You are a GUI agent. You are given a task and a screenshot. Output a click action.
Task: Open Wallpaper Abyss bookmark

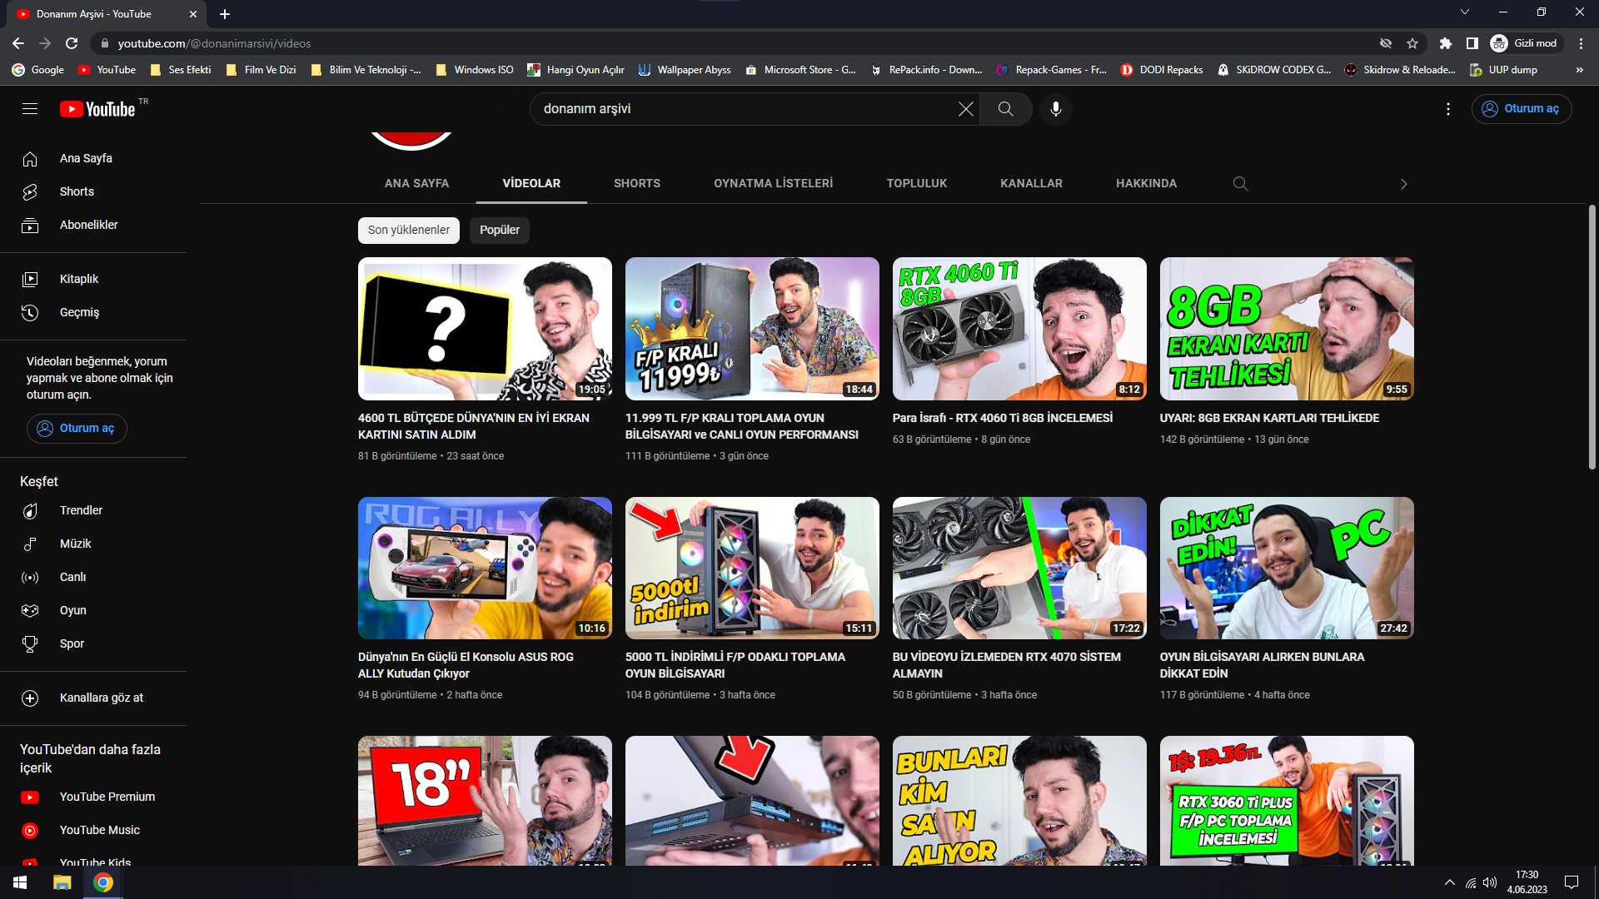coord(685,70)
